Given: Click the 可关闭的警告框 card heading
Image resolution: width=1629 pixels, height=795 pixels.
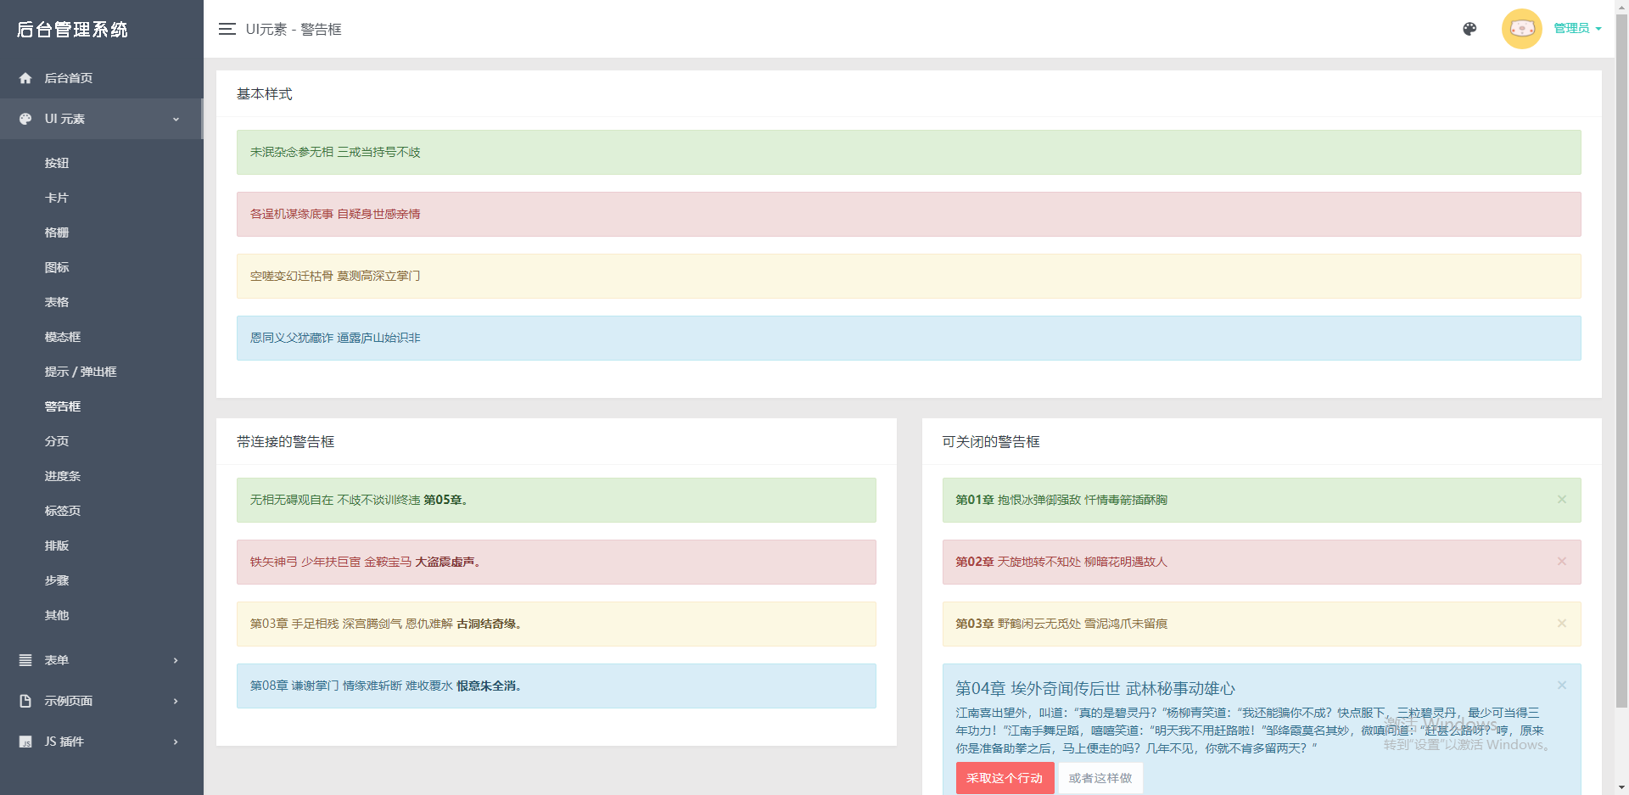Looking at the screenshot, I should (x=991, y=442).
